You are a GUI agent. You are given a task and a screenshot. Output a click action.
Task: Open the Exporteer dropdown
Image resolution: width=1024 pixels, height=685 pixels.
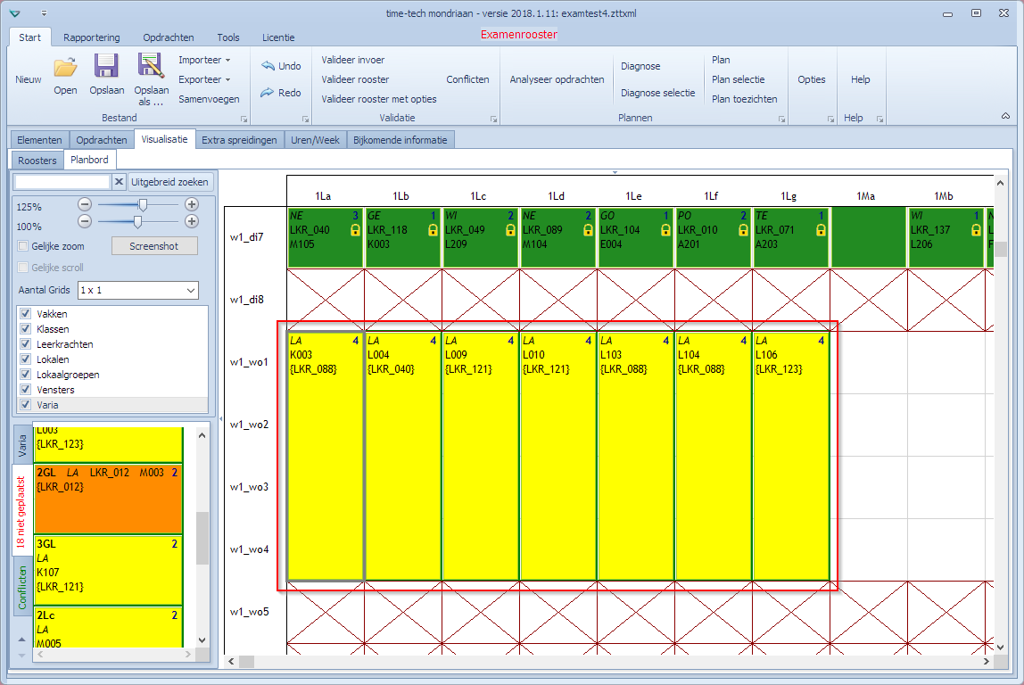click(204, 79)
